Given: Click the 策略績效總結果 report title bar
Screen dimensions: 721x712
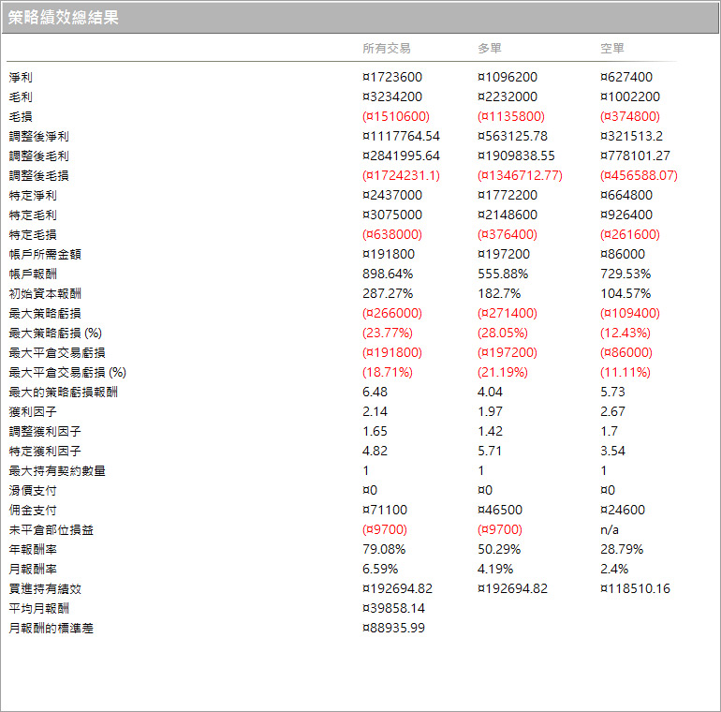Looking at the screenshot, I should pyautogui.click(x=360, y=18).
